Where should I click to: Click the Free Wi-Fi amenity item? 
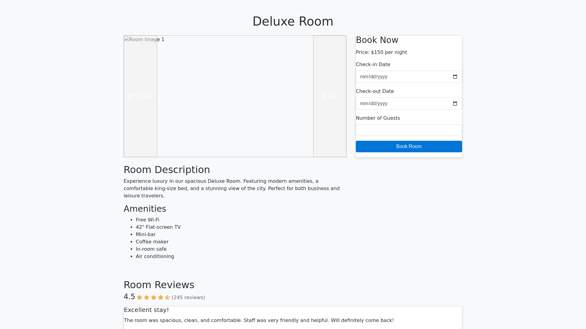click(x=147, y=220)
